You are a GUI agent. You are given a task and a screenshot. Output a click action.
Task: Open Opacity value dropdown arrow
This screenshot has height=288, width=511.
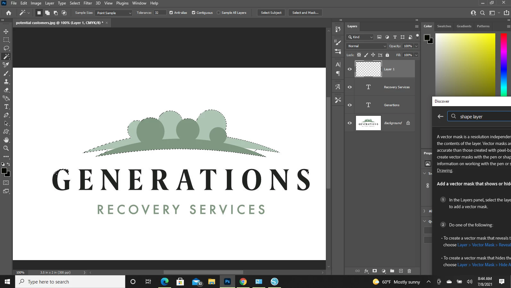point(416,46)
